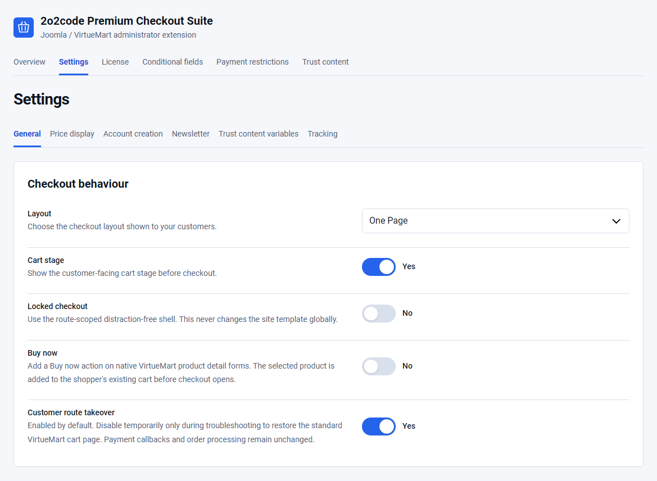Click the Locked checkout field label

[57, 306]
